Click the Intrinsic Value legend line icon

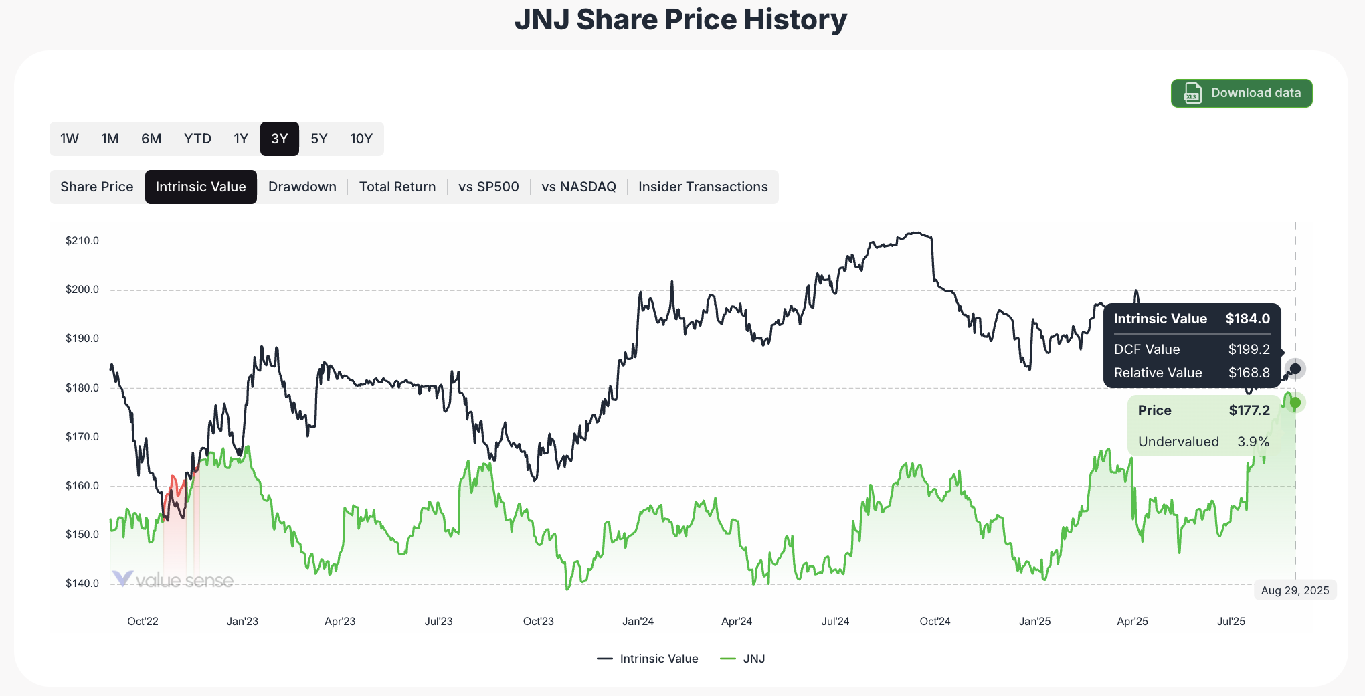606,659
